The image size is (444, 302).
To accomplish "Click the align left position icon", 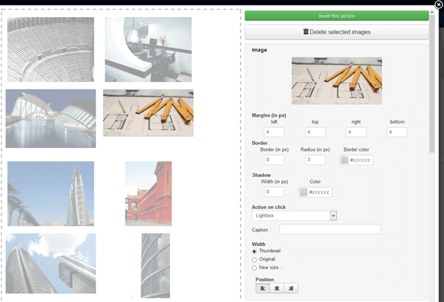I will pos(263,288).
